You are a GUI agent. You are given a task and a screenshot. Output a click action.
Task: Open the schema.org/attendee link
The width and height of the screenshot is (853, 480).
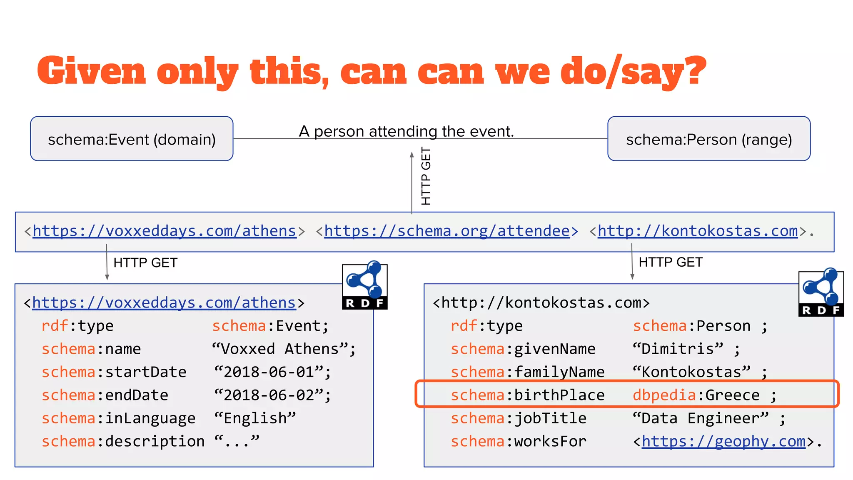point(447,231)
